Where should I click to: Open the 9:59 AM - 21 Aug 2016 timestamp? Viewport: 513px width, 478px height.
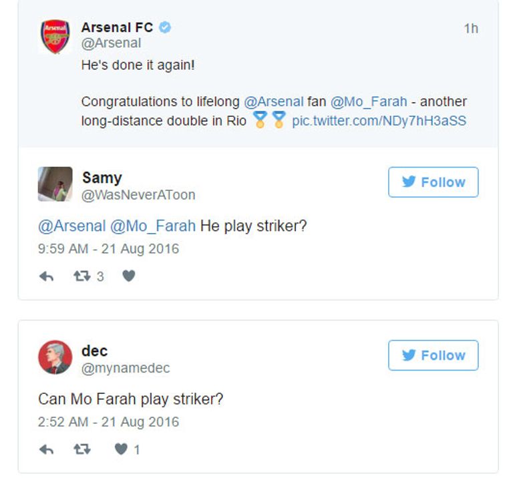108,248
